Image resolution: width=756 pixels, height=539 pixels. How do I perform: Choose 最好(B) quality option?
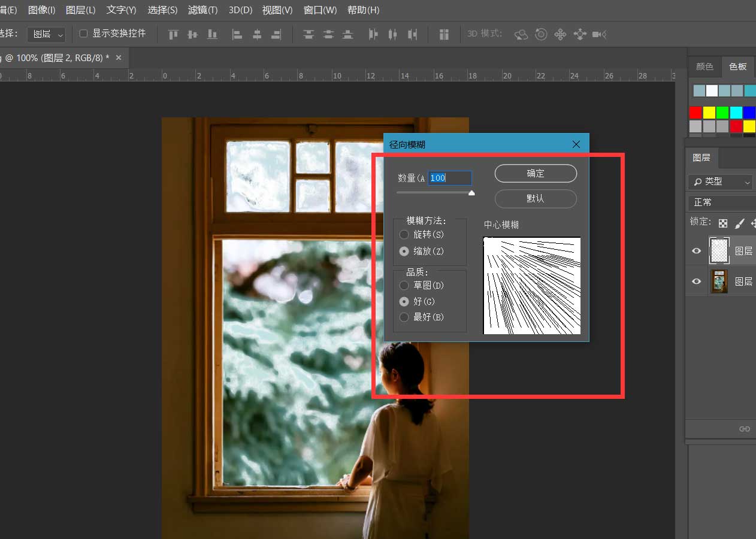coord(404,317)
